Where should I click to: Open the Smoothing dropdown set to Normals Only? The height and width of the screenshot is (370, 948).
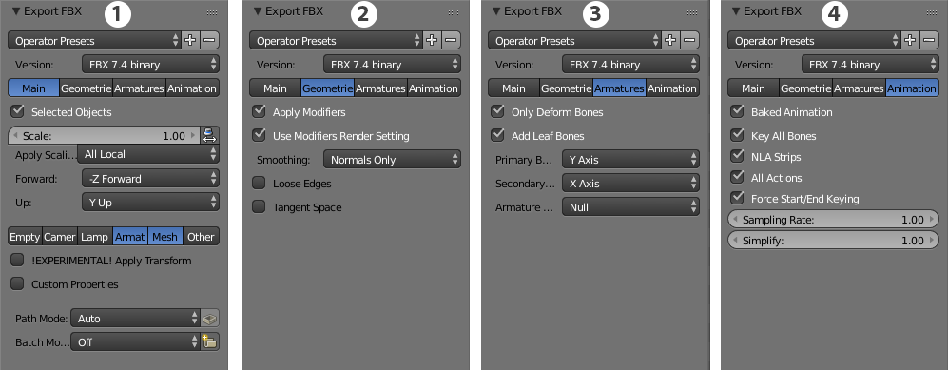[x=392, y=160]
